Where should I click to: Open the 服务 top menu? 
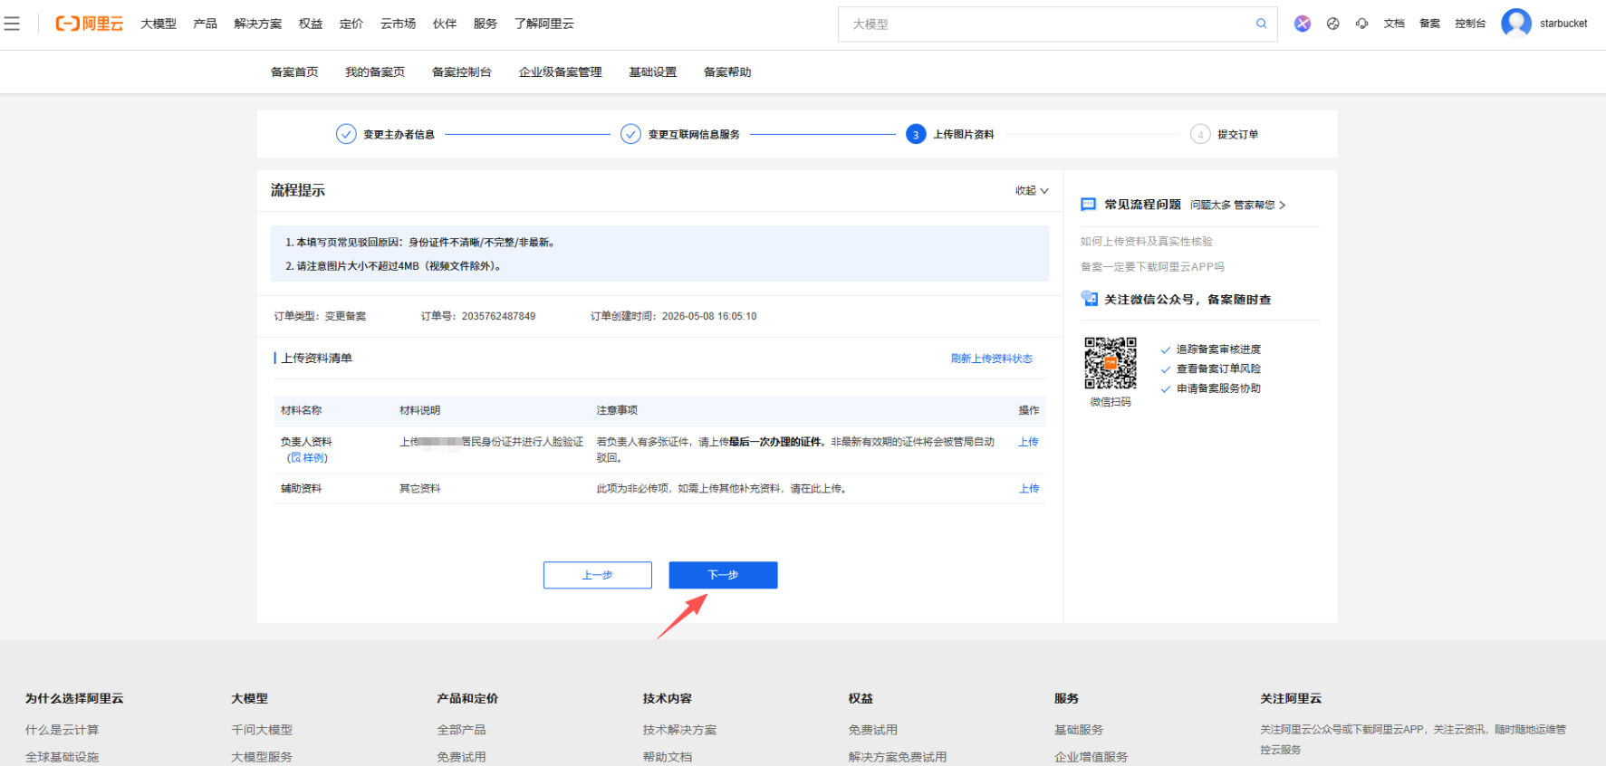tap(486, 24)
